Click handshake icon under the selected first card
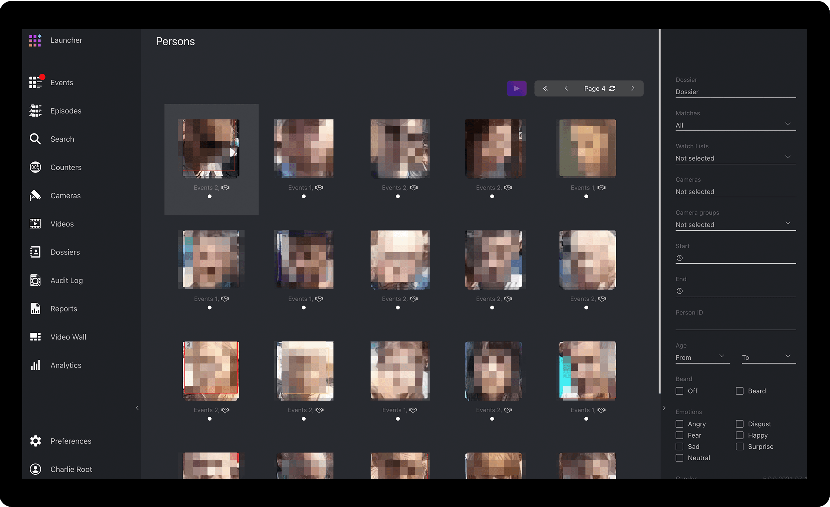830x507 pixels. click(225, 188)
